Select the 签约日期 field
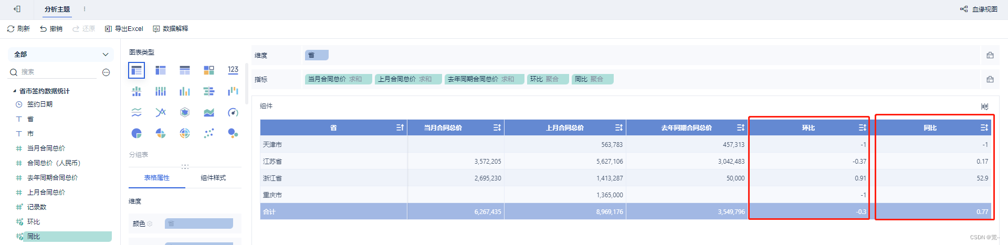The width and height of the screenshot is (1008, 245). coord(39,104)
